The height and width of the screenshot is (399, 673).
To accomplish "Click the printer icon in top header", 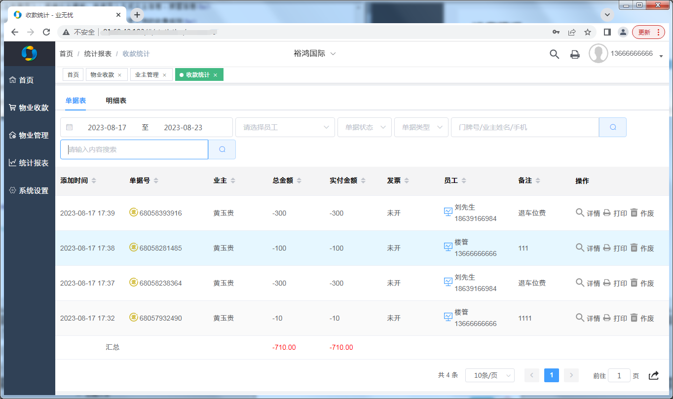I will point(575,54).
